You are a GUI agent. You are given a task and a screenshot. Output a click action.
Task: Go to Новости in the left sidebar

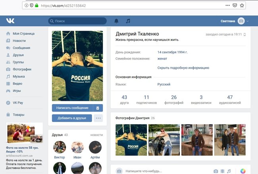click(19, 41)
